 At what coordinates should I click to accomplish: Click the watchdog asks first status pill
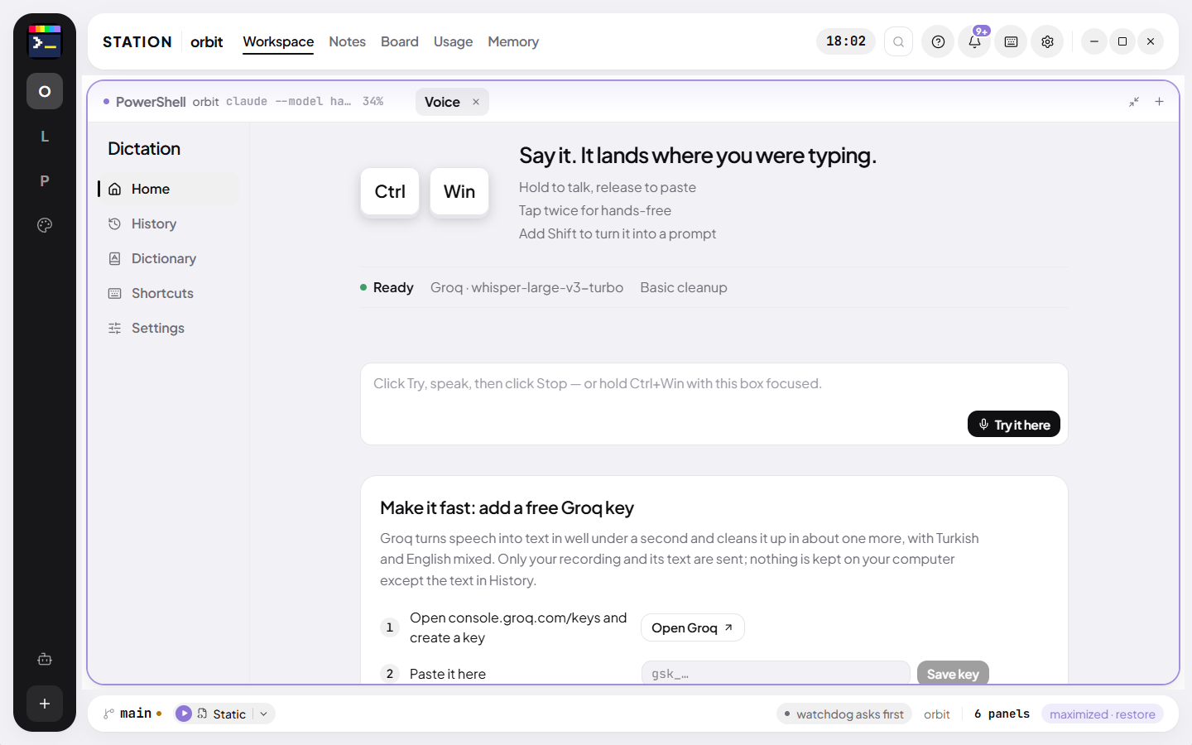[x=844, y=714]
